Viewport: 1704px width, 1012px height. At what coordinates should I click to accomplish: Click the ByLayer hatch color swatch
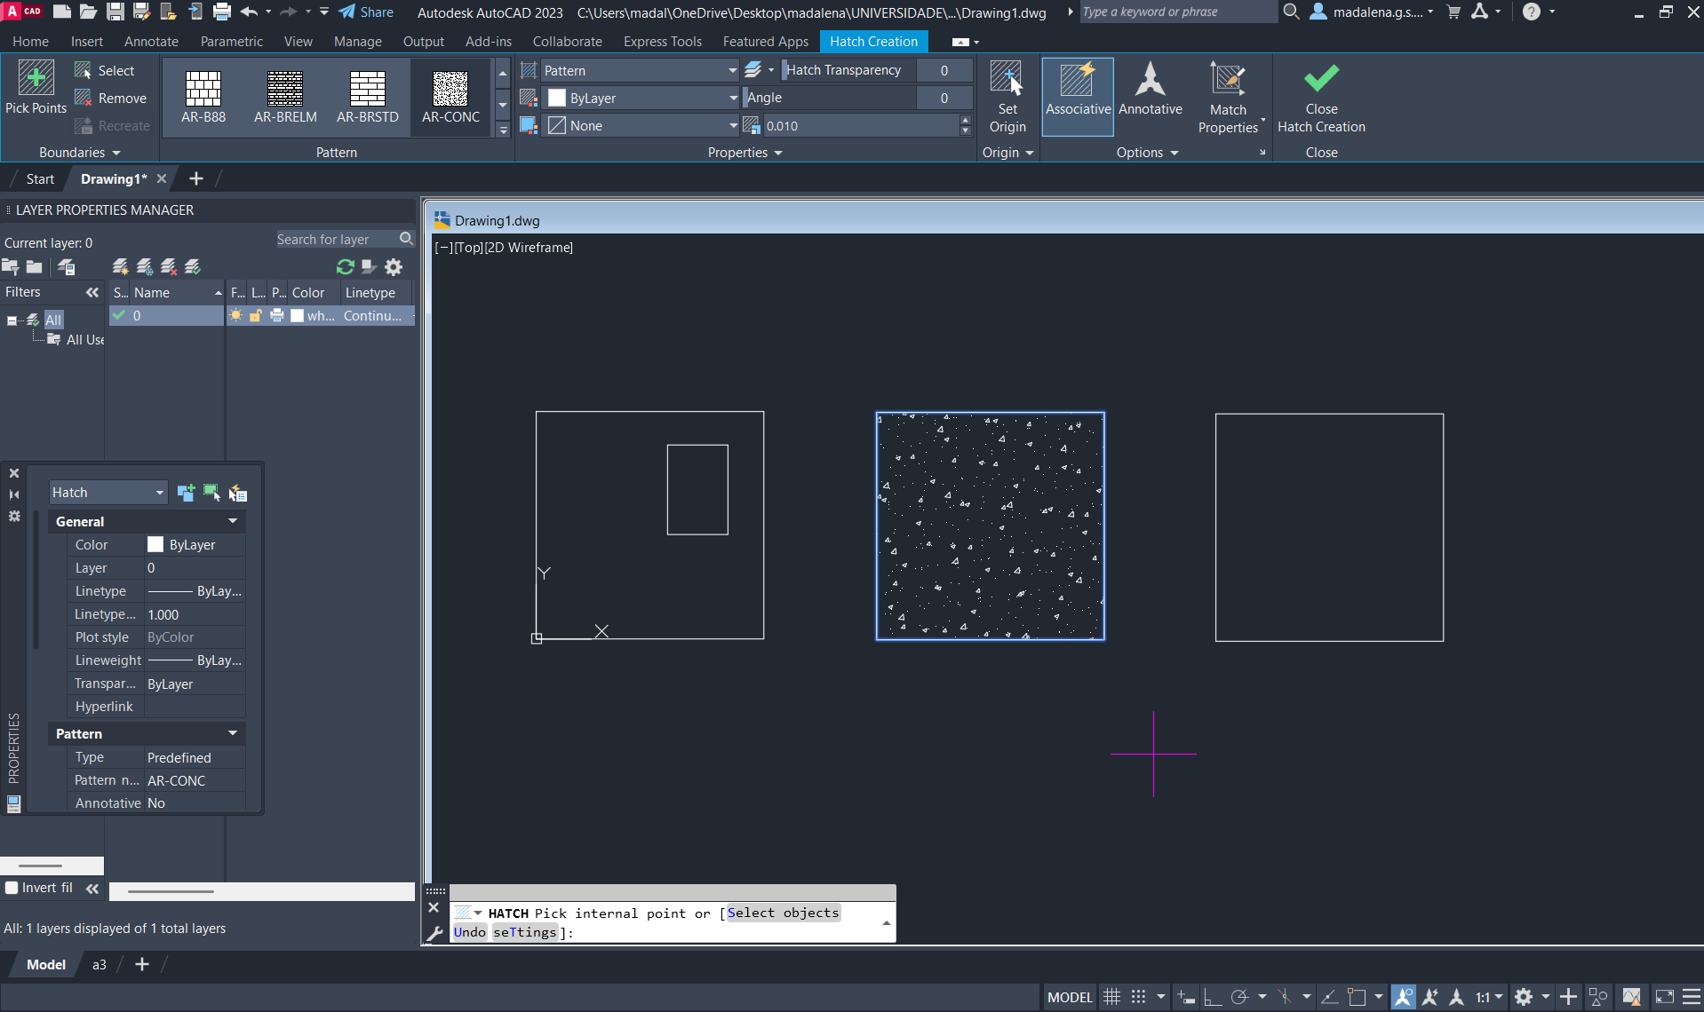point(557,99)
